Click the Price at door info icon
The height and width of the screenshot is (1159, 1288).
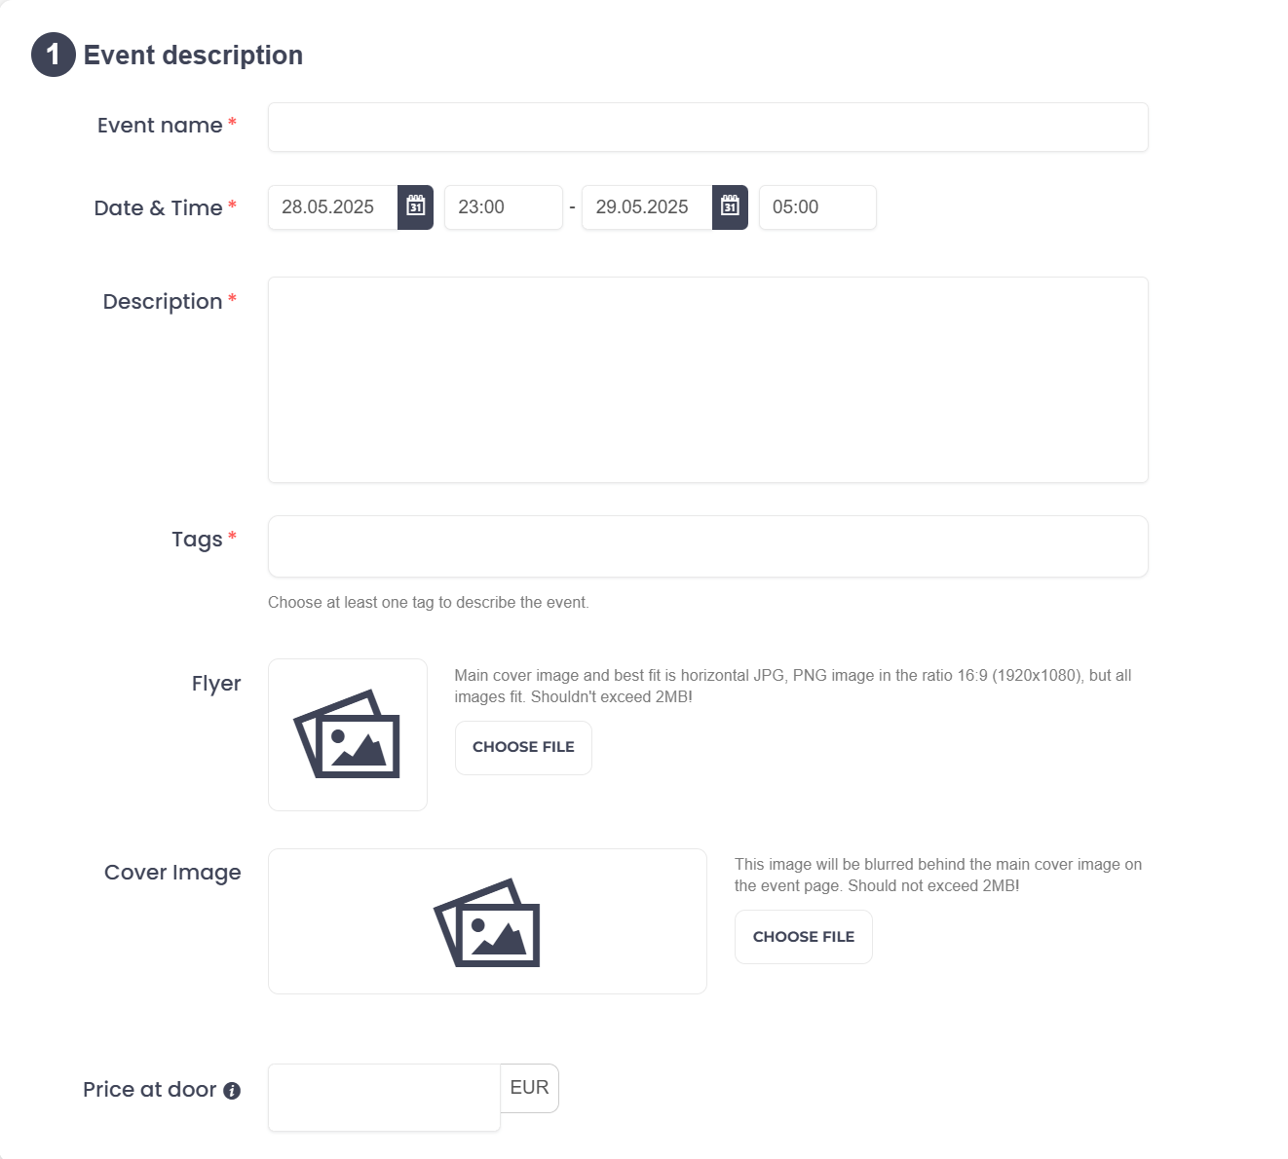coord(232,1091)
